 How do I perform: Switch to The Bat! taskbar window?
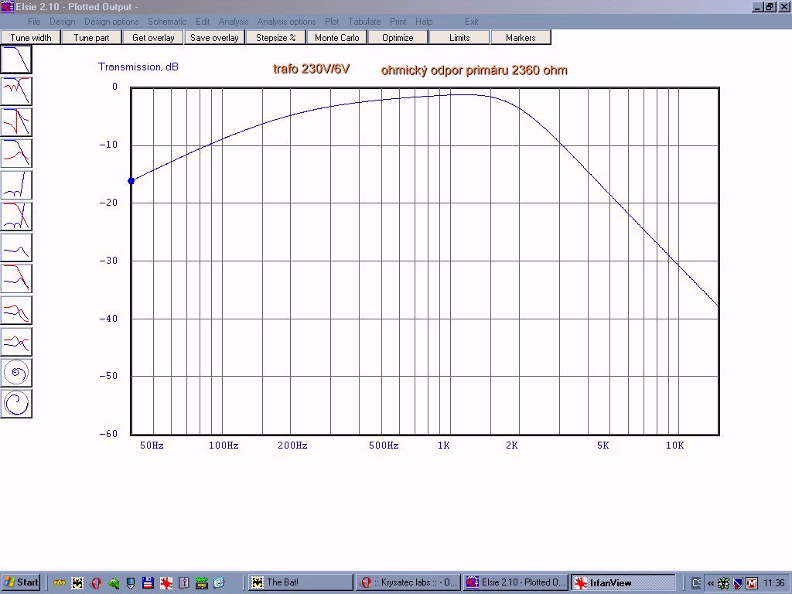click(x=300, y=582)
